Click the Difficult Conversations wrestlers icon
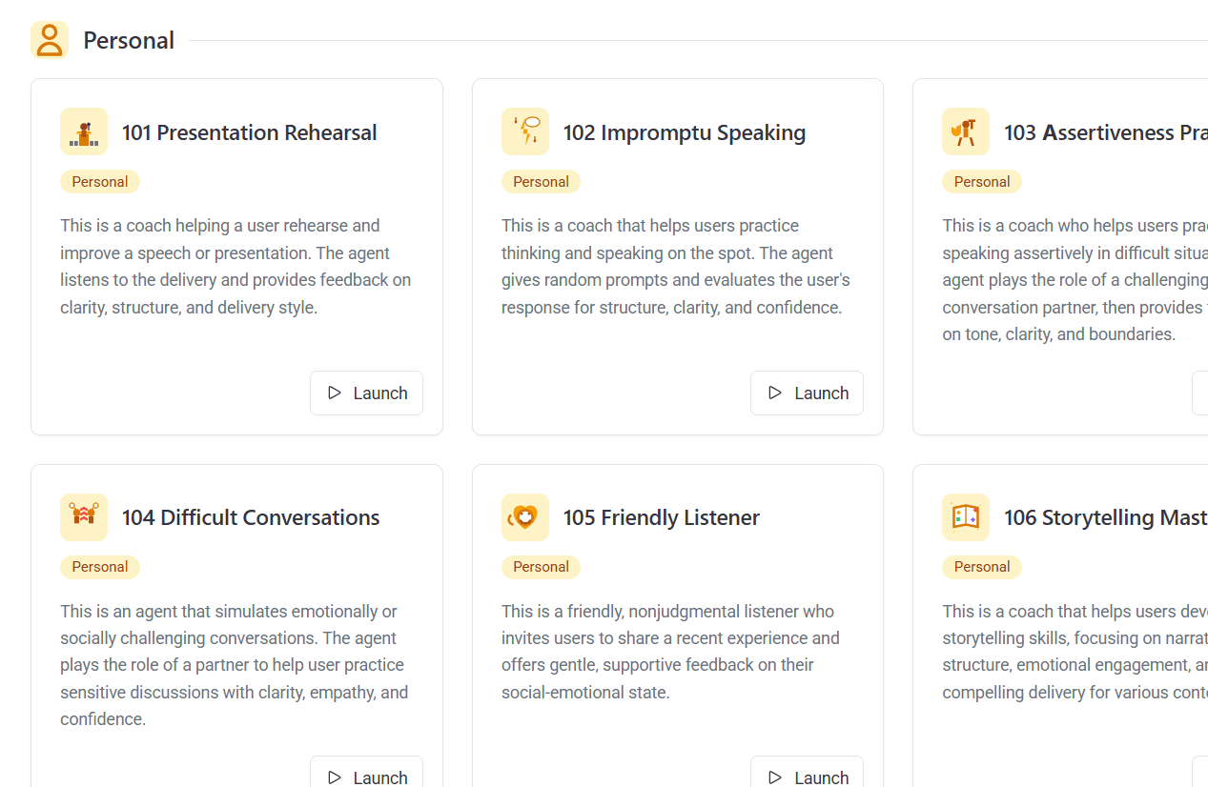The height and width of the screenshot is (787, 1208). coord(83,517)
